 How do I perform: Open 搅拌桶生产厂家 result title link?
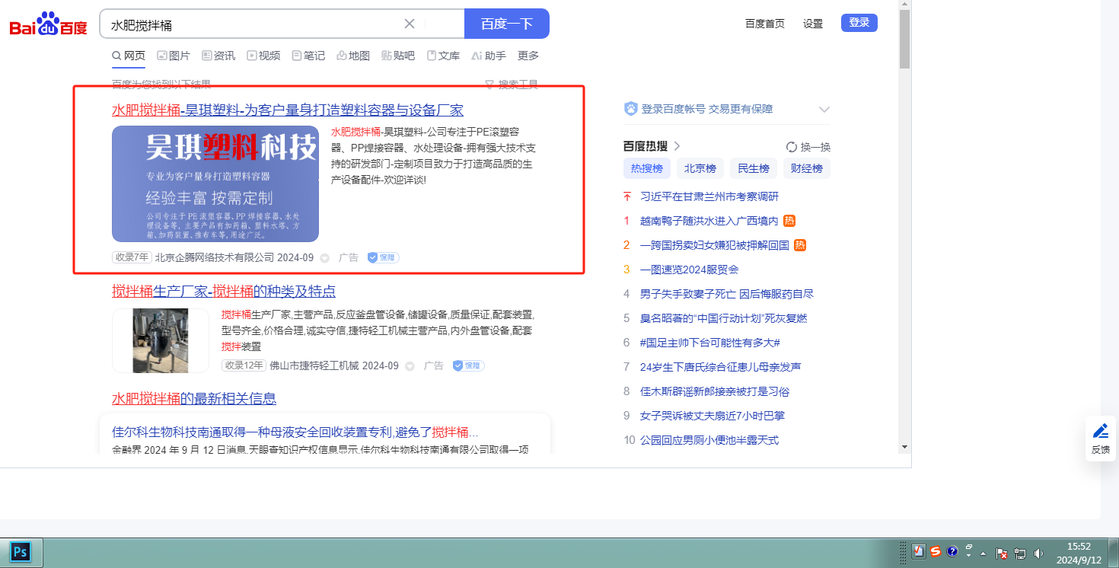click(224, 292)
